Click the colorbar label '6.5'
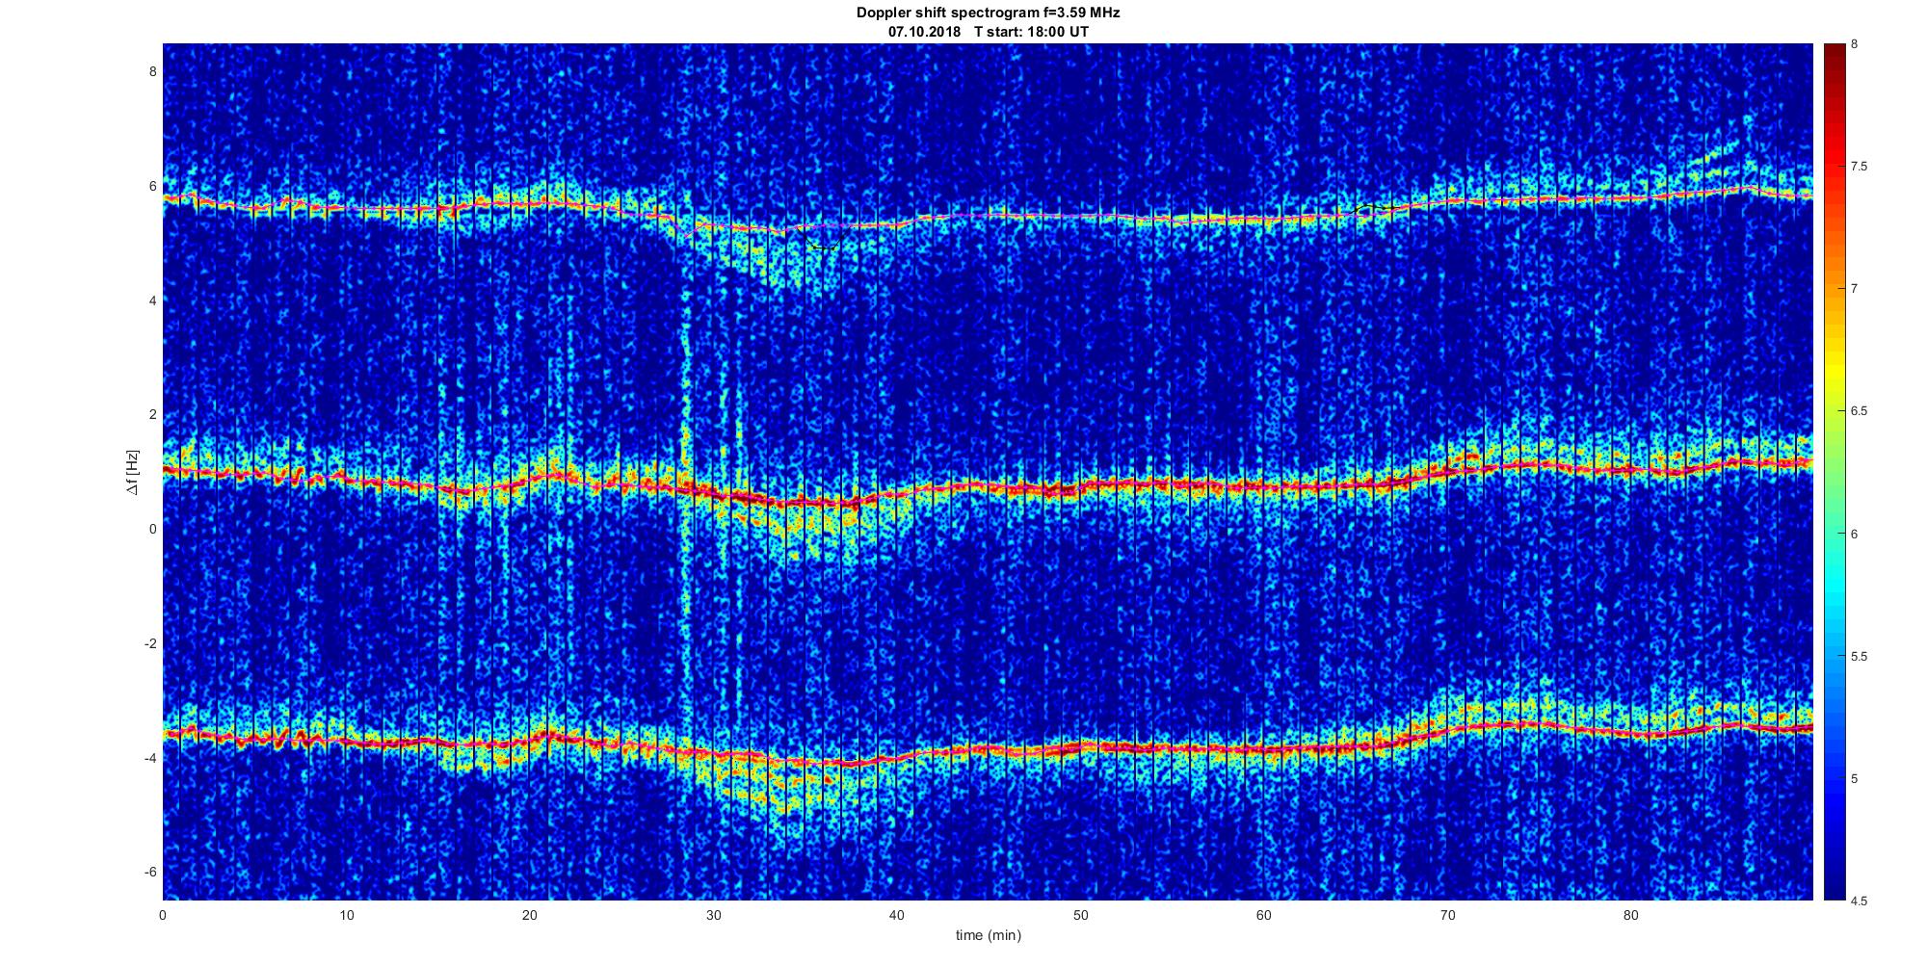 coord(1860,411)
